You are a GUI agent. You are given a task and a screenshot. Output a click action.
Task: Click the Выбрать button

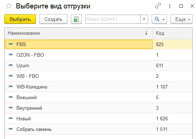[20, 19]
